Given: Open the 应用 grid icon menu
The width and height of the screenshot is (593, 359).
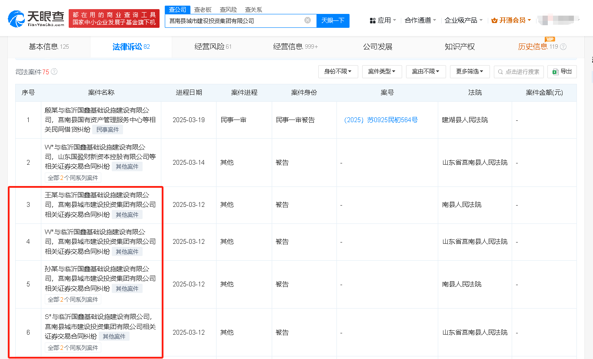Looking at the screenshot, I should point(373,20).
